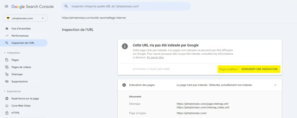The height and width of the screenshot is (118, 297).
Task: Click the Pages document icon
Action: (x=7, y=60)
